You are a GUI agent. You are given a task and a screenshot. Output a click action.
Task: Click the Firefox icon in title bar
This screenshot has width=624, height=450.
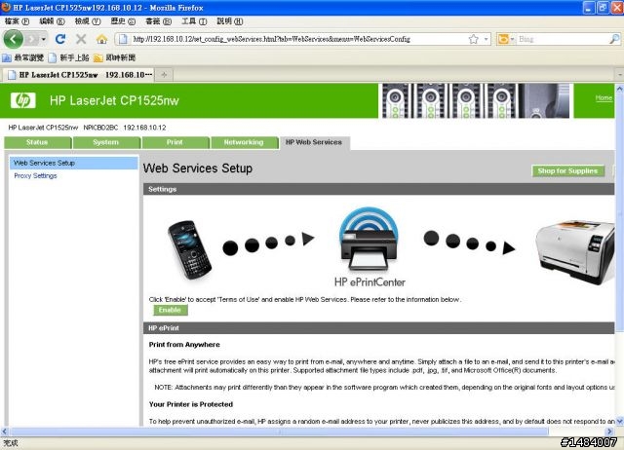6,7
